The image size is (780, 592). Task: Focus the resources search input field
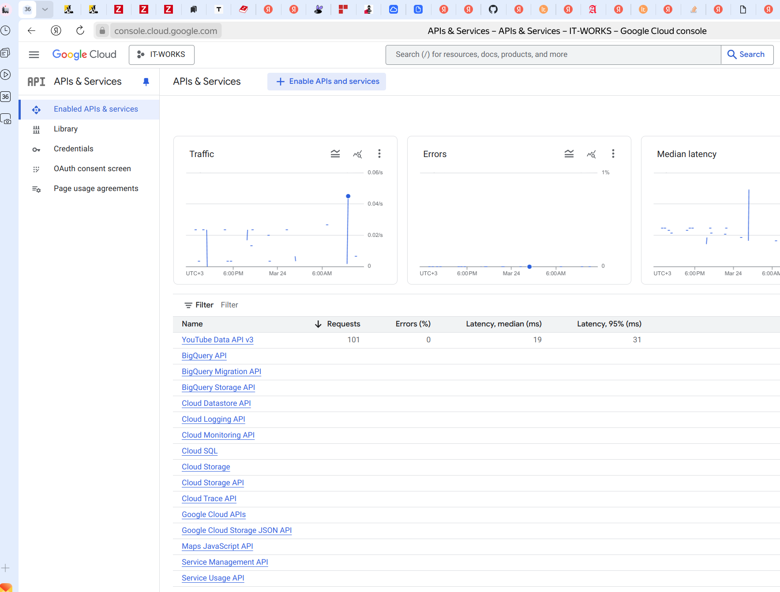[553, 55]
